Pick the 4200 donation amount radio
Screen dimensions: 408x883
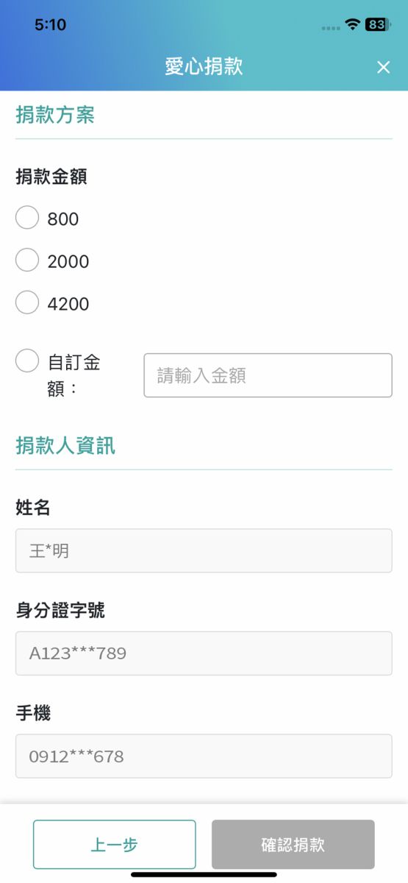[27, 303]
